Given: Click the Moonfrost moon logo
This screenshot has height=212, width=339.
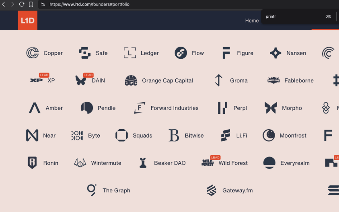Looking at the screenshot, I should (269, 136).
